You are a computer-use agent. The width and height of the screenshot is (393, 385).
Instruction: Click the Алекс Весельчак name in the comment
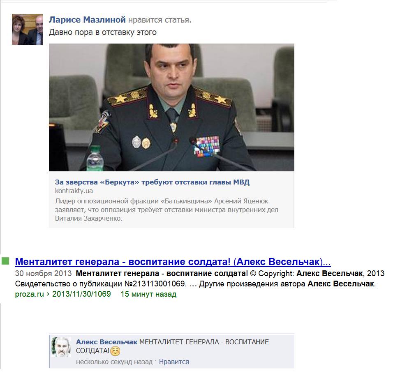click(x=106, y=342)
